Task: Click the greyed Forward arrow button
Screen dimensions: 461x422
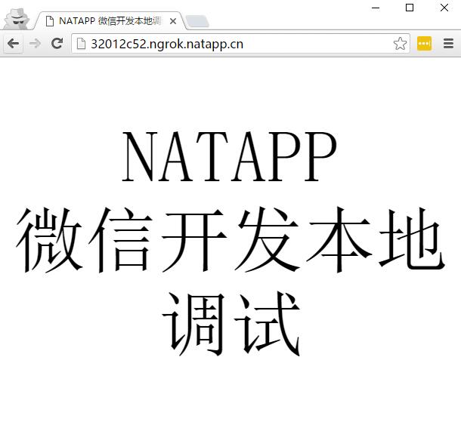Action: coord(36,44)
